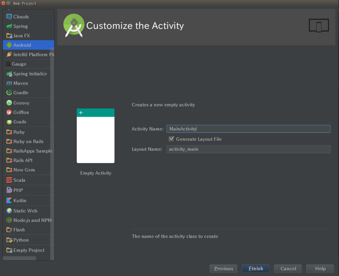Click the Activity Name input field
The height and width of the screenshot is (276, 339).
[x=248, y=129]
